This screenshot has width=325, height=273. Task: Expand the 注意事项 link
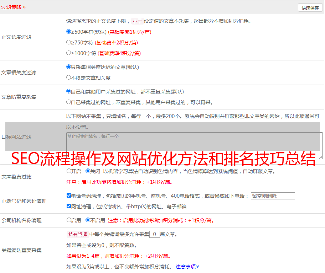point(187,267)
